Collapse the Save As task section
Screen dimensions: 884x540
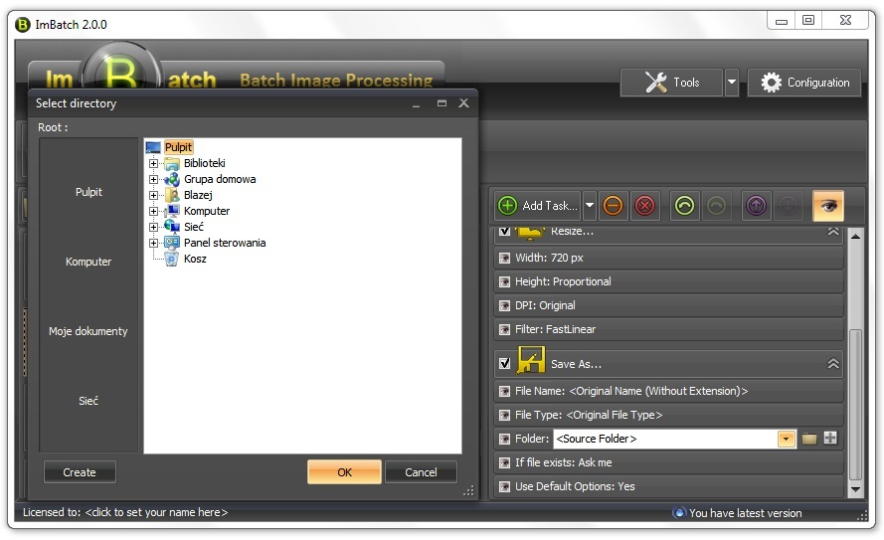click(833, 364)
